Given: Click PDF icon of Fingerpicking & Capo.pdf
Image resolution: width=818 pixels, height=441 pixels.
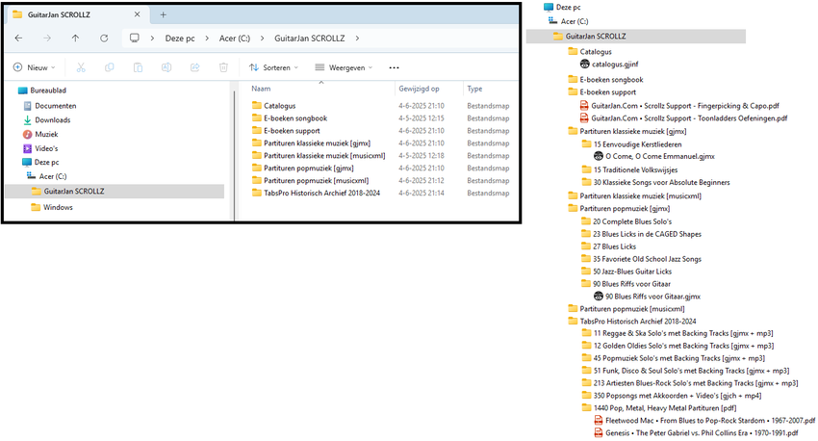Looking at the screenshot, I should point(584,105).
